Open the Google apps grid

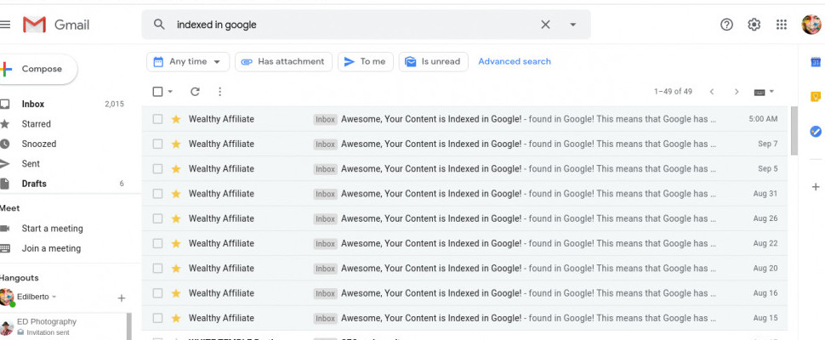pos(782,24)
